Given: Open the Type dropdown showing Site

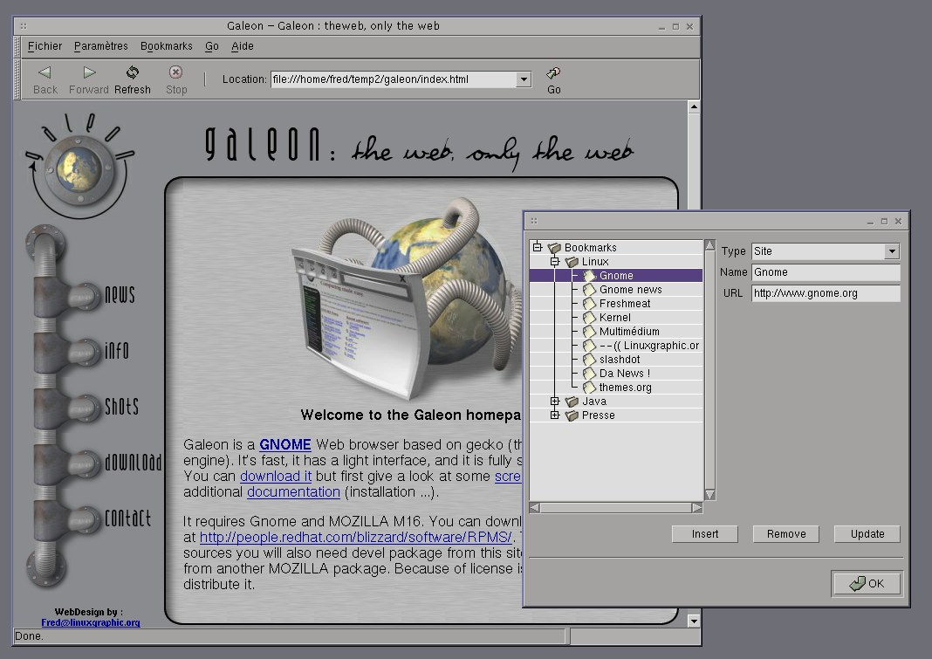Looking at the screenshot, I should 891,251.
